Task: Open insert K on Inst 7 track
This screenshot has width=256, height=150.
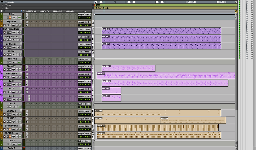Action: click(29, 99)
